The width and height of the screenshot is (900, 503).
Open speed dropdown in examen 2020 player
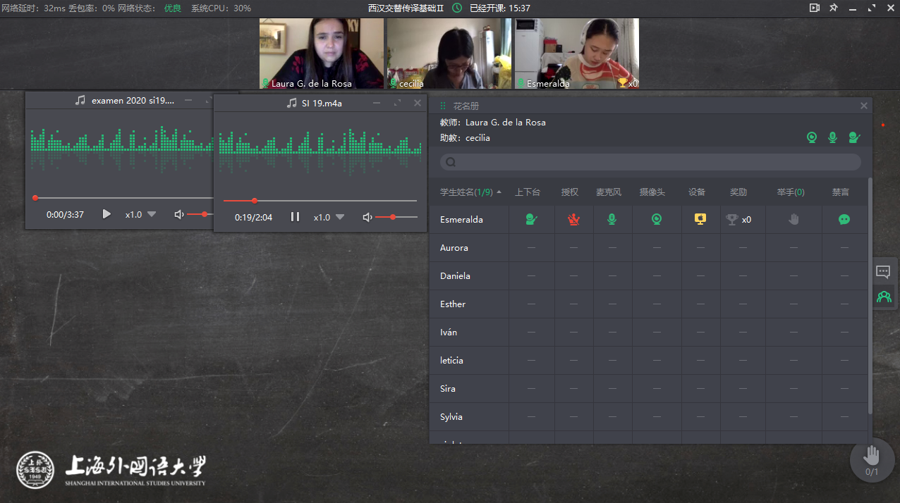(141, 214)
